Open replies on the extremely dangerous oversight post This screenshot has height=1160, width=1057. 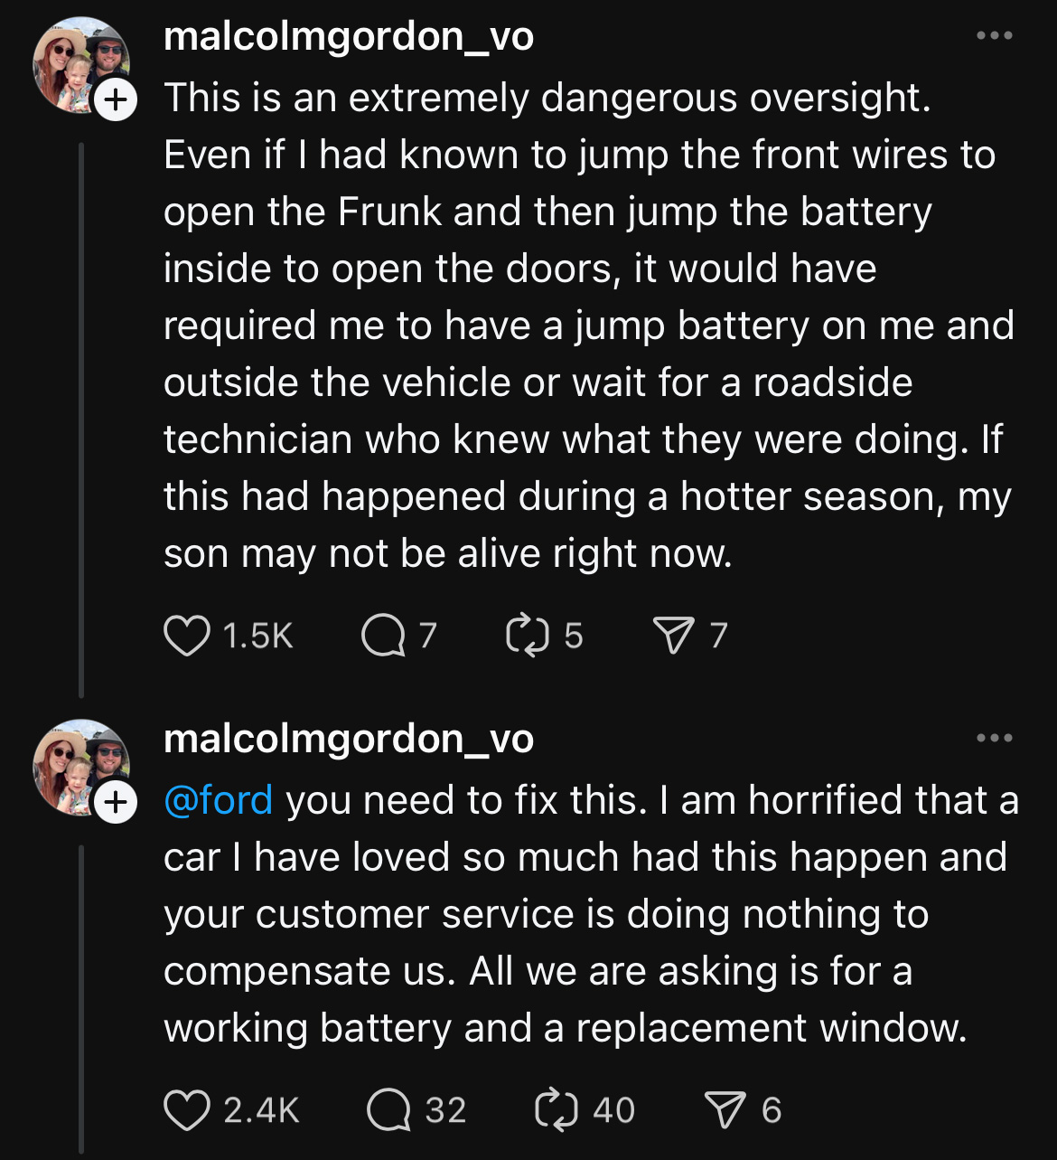click(x=383, y=636)
